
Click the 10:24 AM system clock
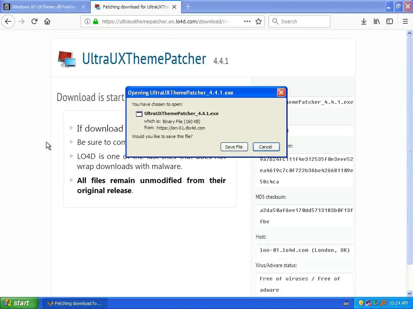pyautogui.click(x=398, y=303)
